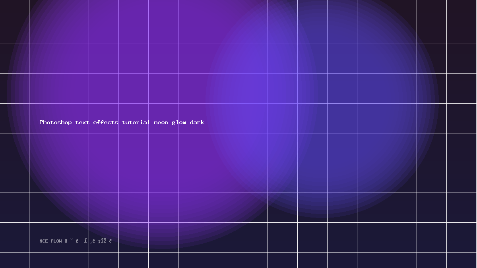Click the word "glow" in the title text
This screenshot has width=477, height=268.
tap(179, 122)
